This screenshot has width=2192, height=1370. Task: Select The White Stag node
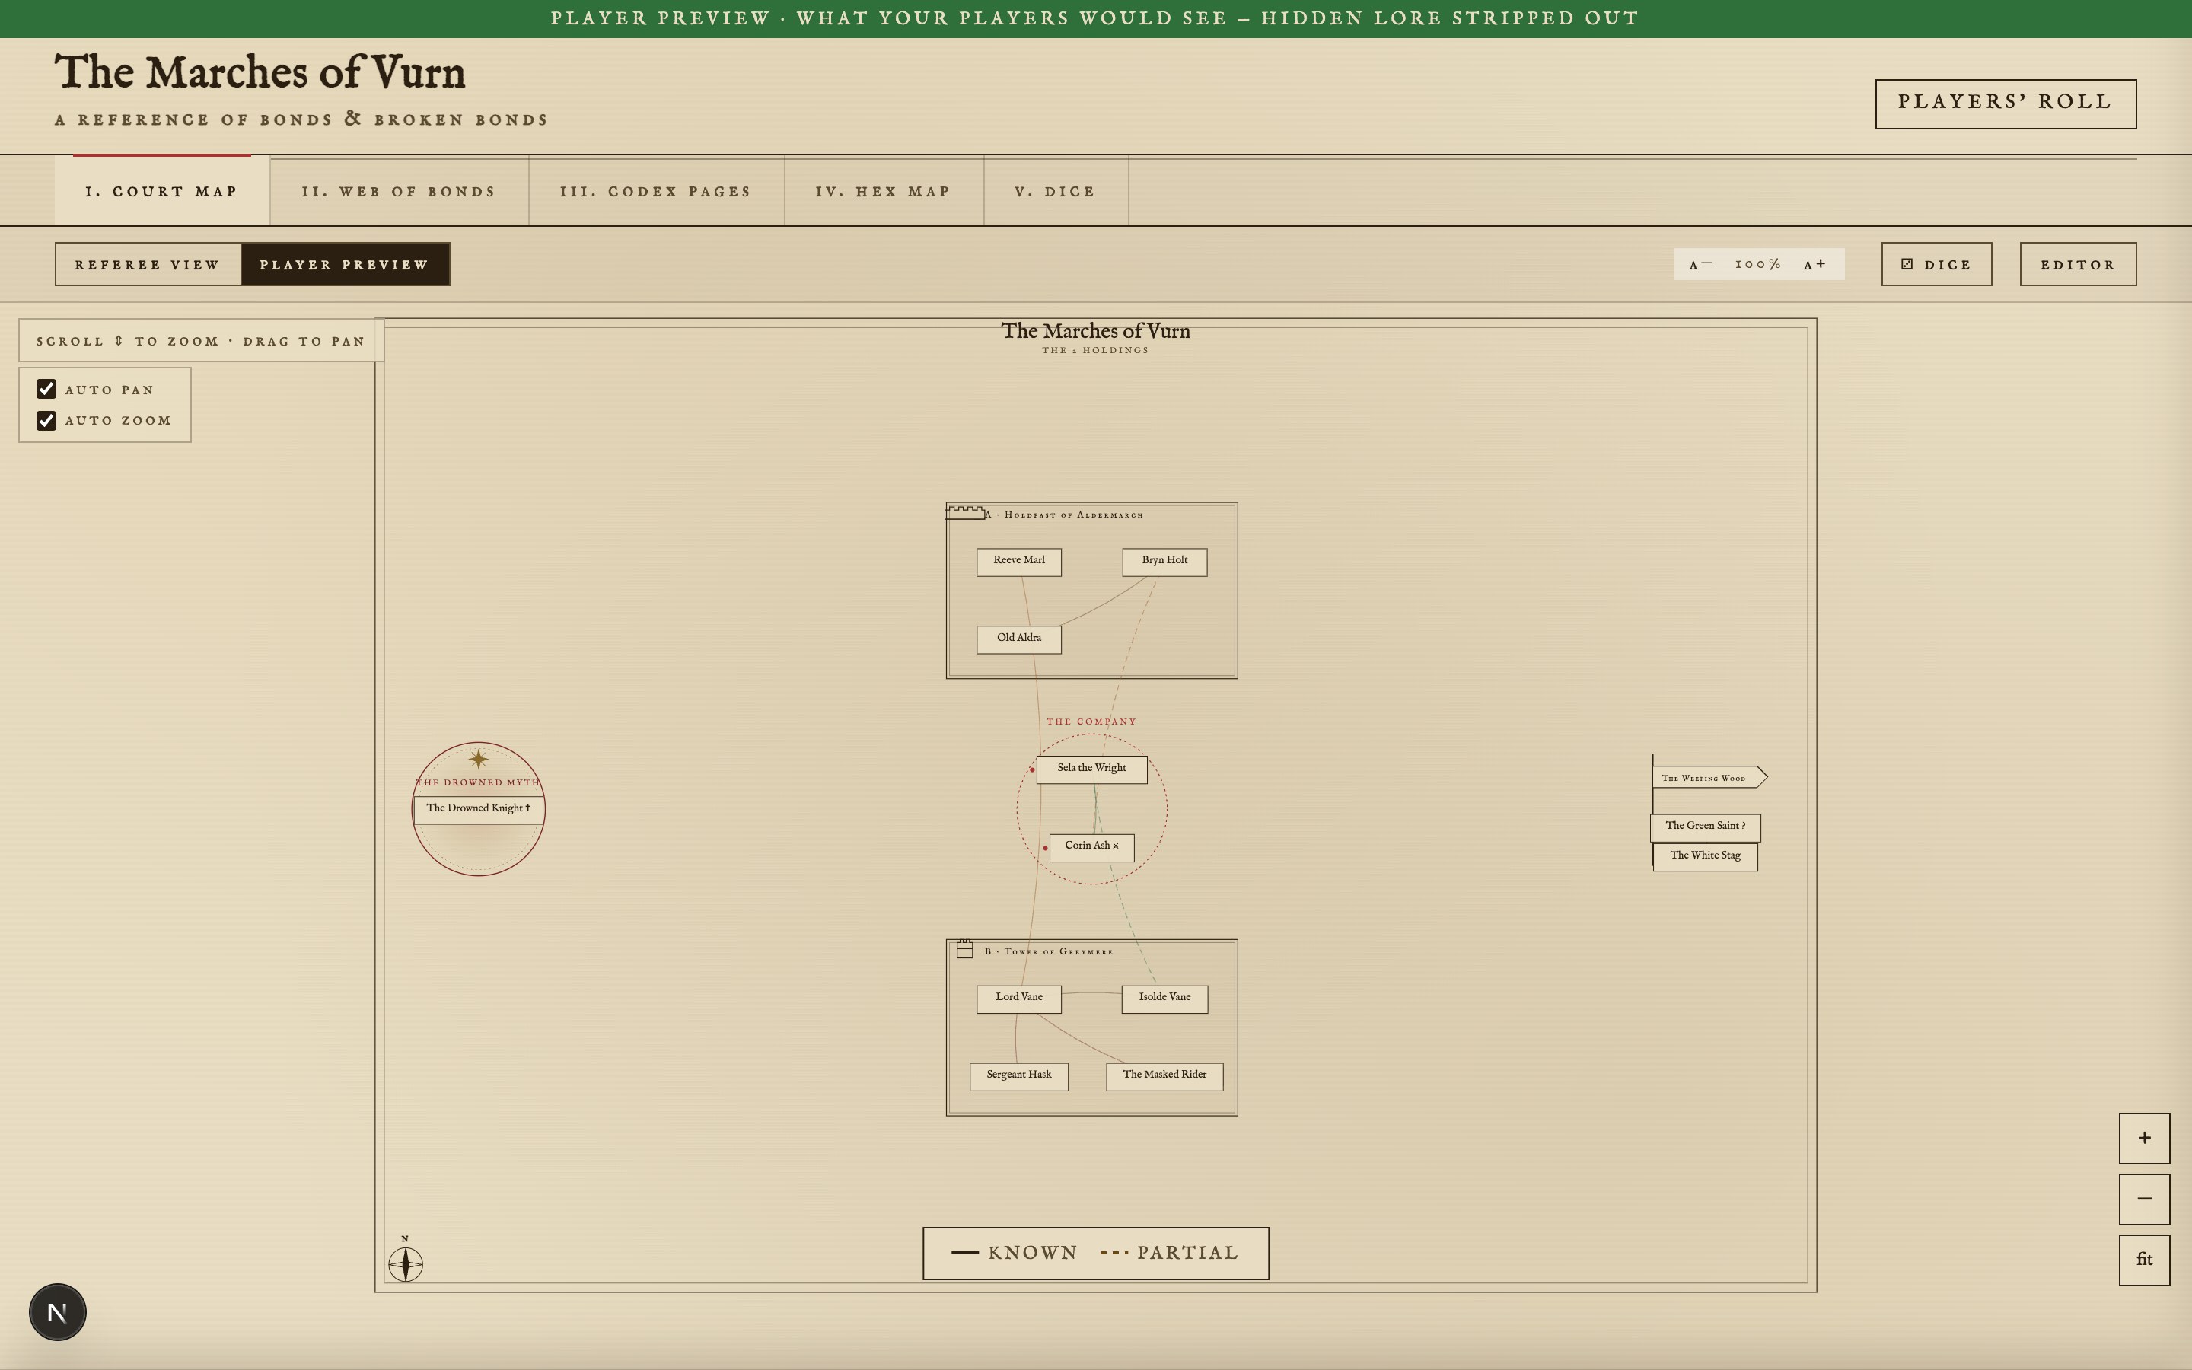click(1706, 857)
